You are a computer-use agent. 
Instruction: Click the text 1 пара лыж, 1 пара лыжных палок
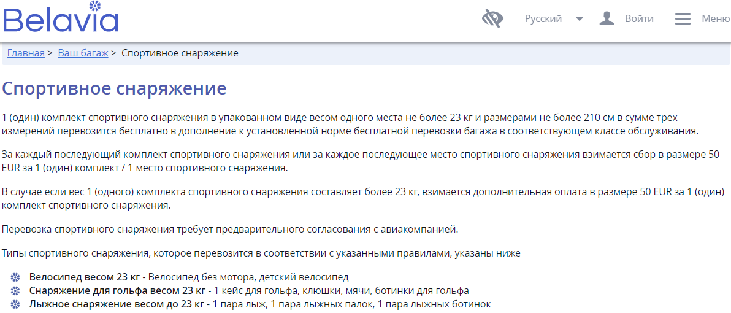pyautogui.click(x=351, y=304)
